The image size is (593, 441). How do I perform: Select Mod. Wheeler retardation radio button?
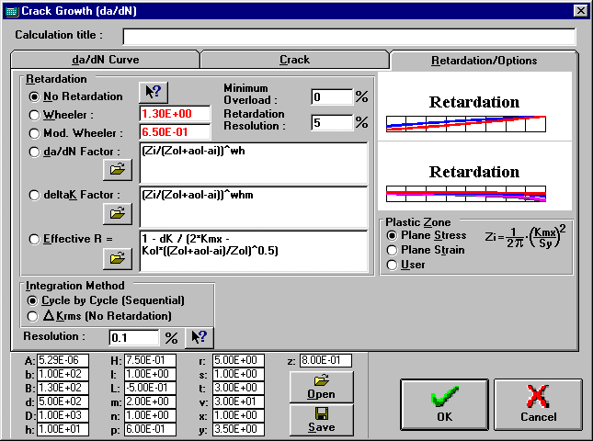point(36,132)
